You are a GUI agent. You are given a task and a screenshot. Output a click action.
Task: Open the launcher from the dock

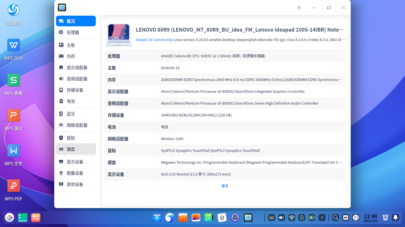[x=9, y=218]
